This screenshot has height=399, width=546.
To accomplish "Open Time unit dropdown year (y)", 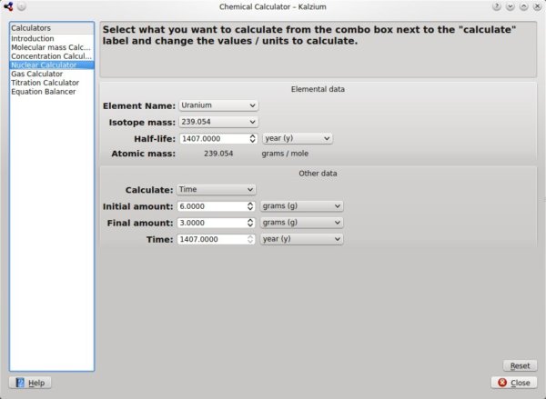I will (301, 239).
